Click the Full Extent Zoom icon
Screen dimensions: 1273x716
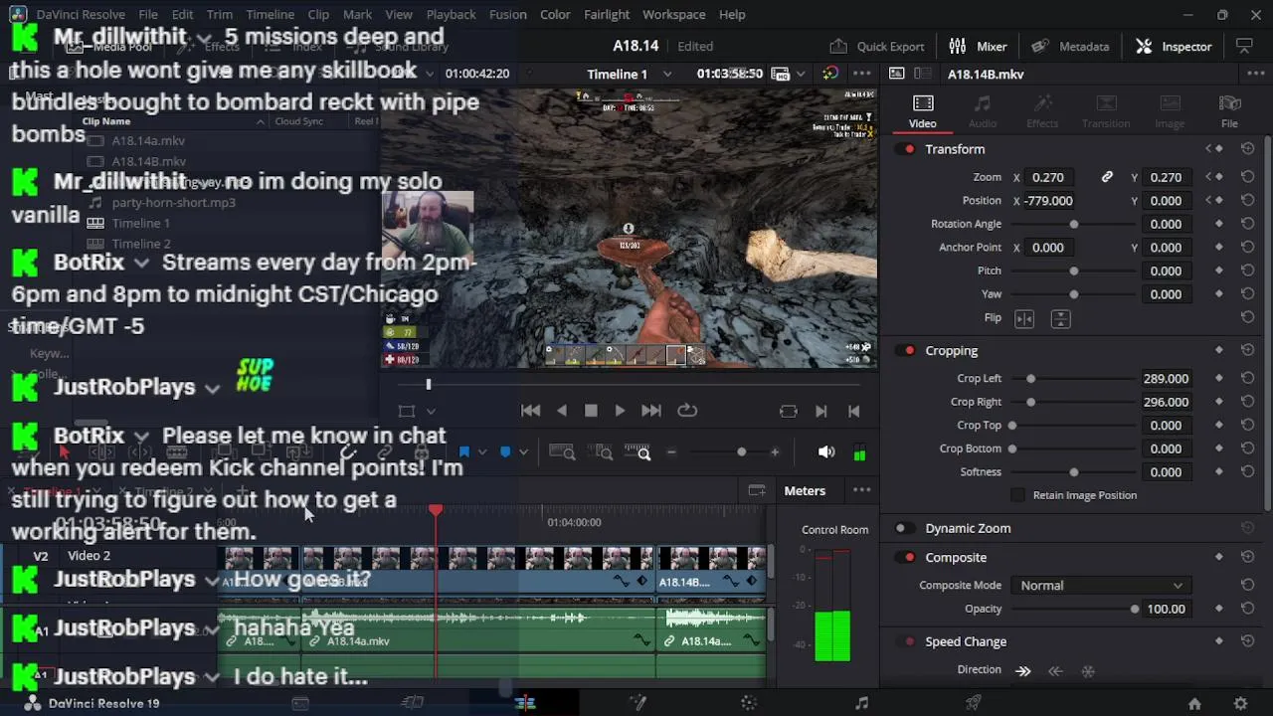562,452
